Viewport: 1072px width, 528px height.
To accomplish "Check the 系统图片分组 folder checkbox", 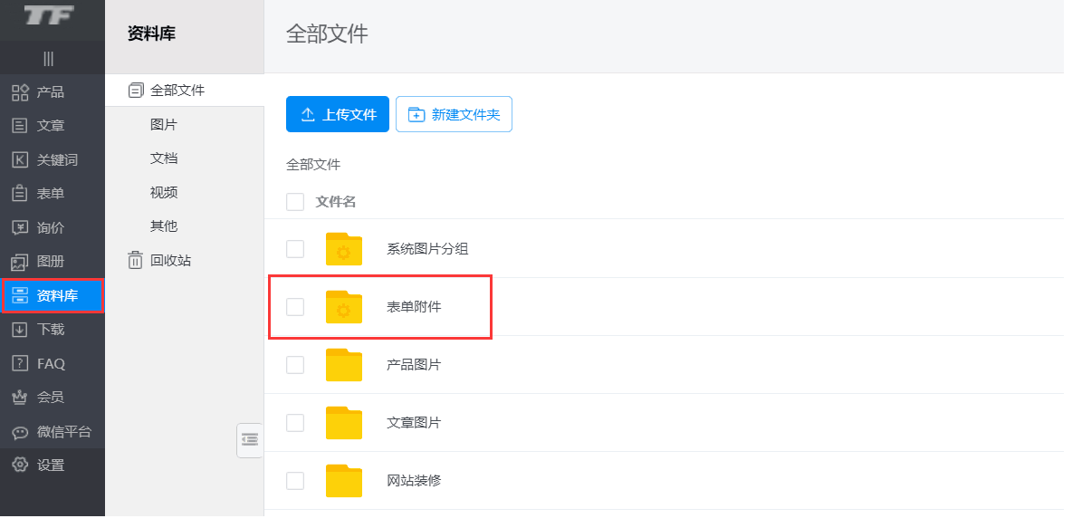I will pos(295,249).
